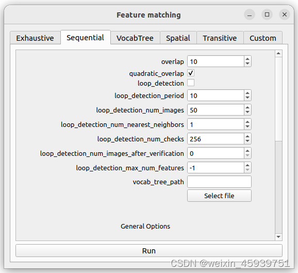Screen dimensions: 298x273
Task: Switch to the Exhaustive tab
Action: coord(35,38)
